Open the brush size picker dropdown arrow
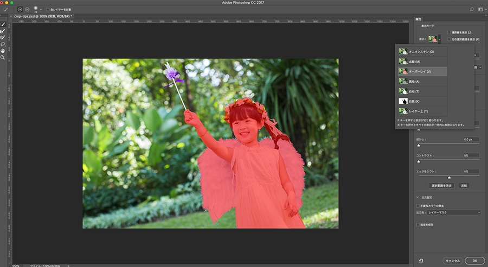This screenshot has height=267, width=488. pos(41,10)
